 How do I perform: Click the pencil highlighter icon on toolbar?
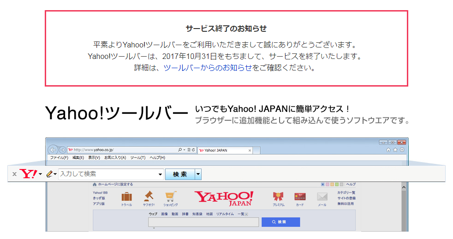tap(49, 174)
